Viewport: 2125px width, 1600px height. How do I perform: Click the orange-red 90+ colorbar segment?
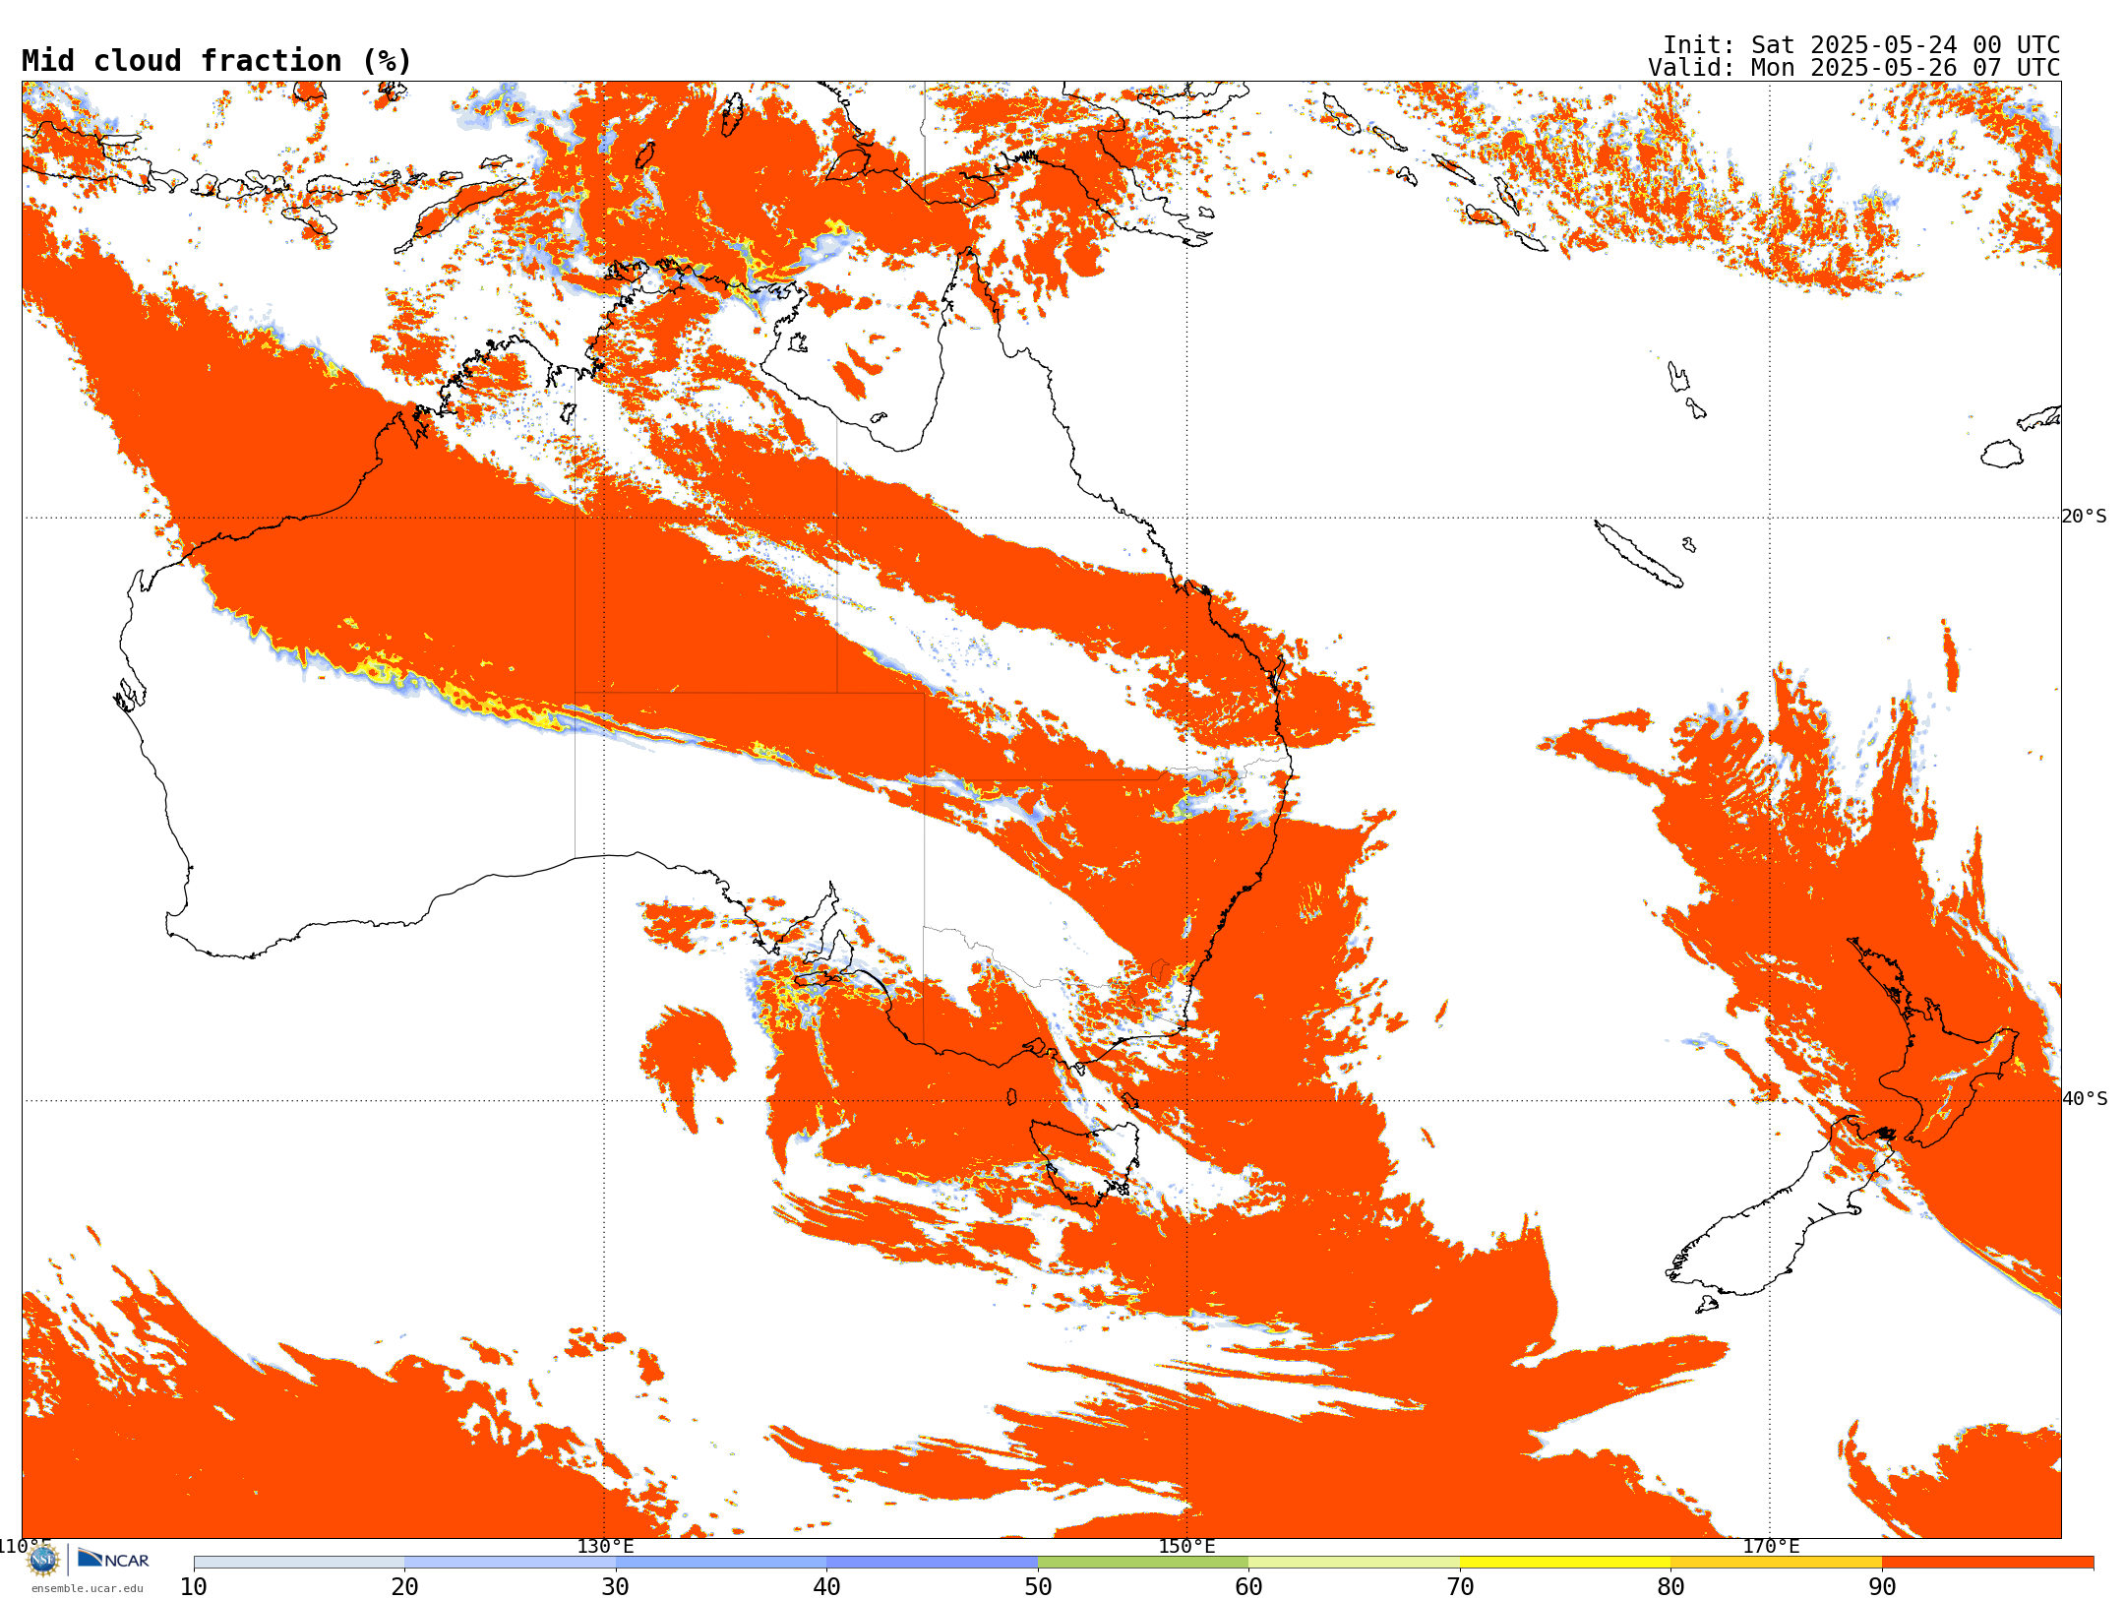click(x=1987, y=1563)
